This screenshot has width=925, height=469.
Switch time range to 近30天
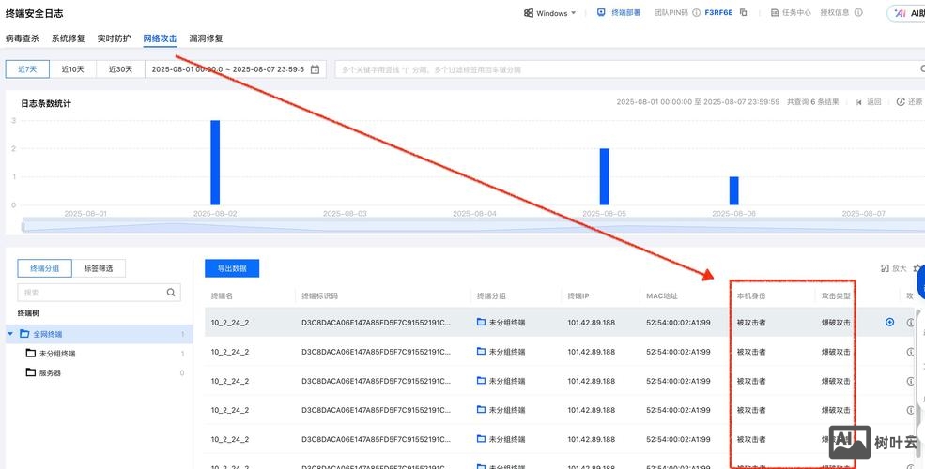pyautogui.click(x=120, y=69)
